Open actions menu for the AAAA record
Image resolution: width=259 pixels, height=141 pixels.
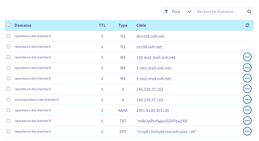247,110
